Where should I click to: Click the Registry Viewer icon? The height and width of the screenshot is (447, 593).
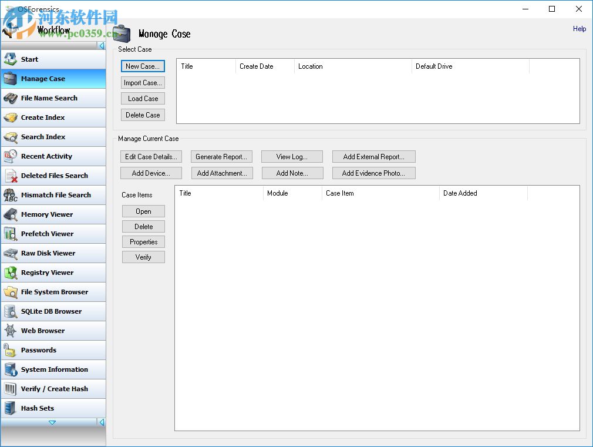coord(10,273)
